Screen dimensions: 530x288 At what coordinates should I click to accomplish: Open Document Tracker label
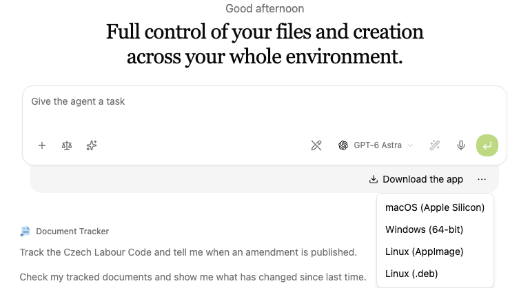(x=72, y=232)
